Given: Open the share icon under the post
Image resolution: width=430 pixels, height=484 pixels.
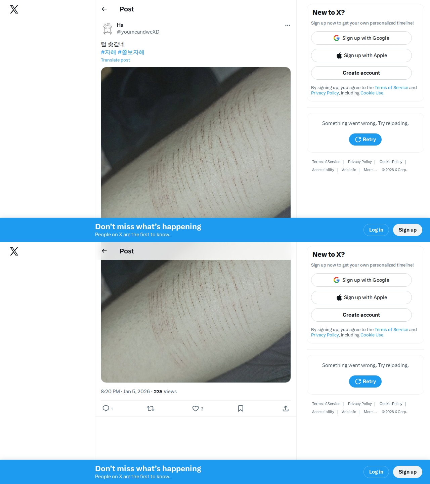Looking at the screenshot, I should click(286, 408).
